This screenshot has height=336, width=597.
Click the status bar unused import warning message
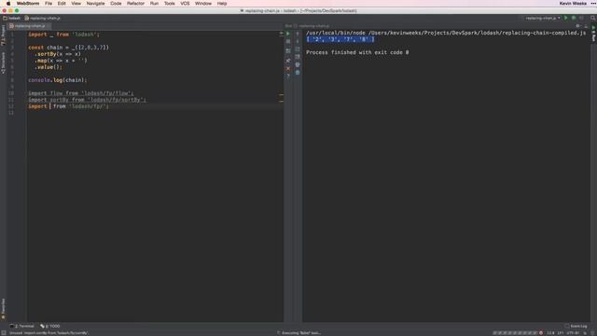pyautogui.click(x=49, y=333)
